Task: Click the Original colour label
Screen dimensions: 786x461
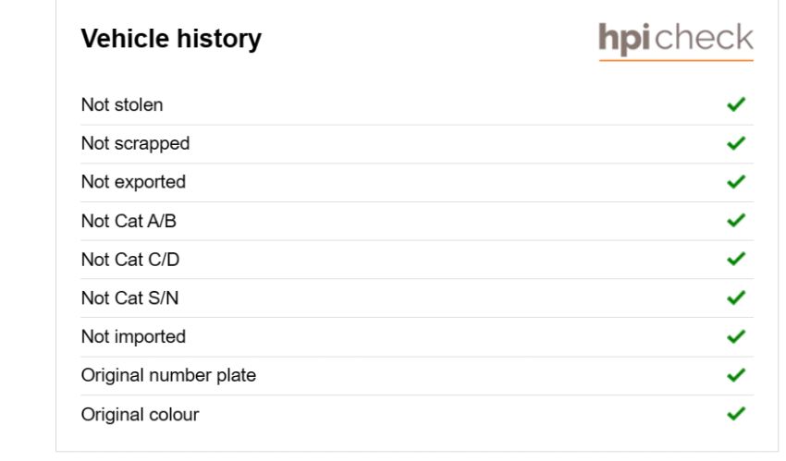Action: coord(140,415)
